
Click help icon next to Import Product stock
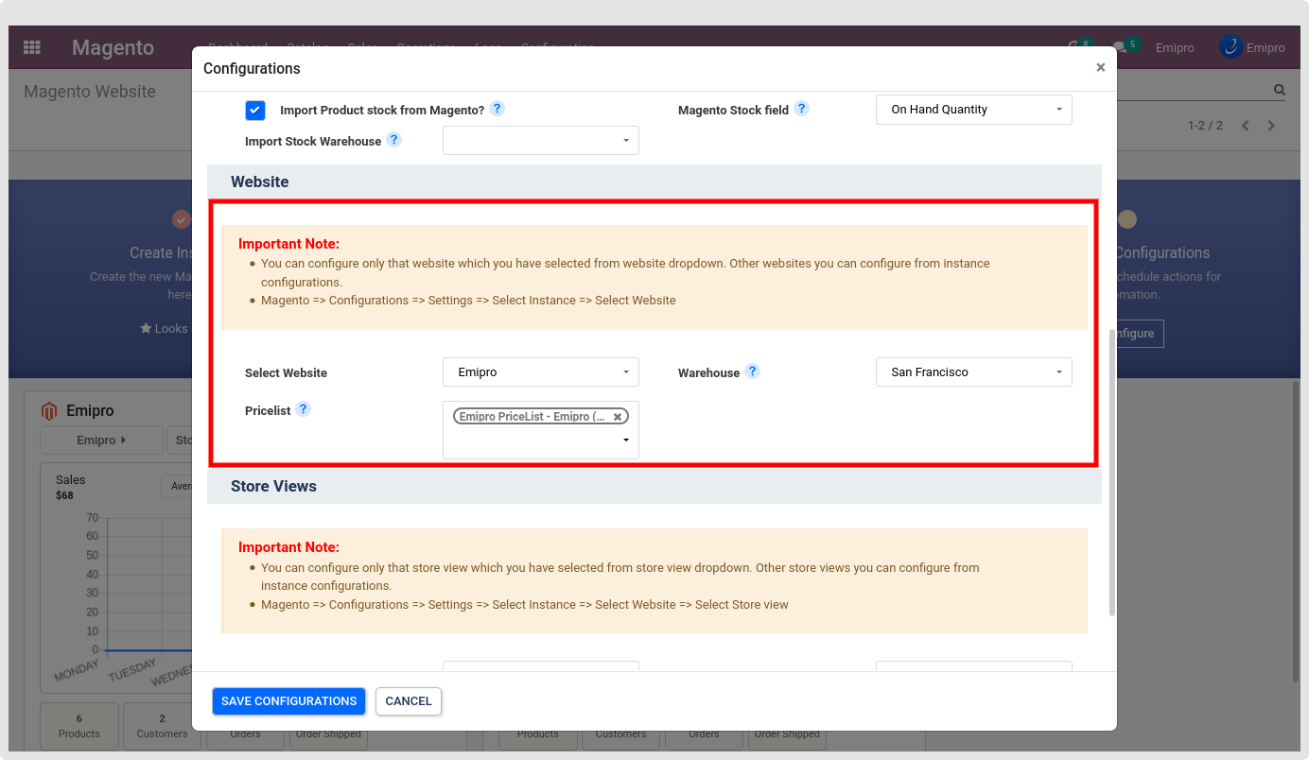tap(497, 109)
